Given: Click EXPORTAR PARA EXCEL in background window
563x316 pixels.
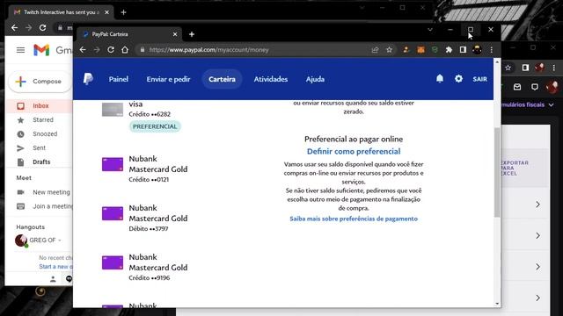Looking at the screenshot, I should [514, 168].
